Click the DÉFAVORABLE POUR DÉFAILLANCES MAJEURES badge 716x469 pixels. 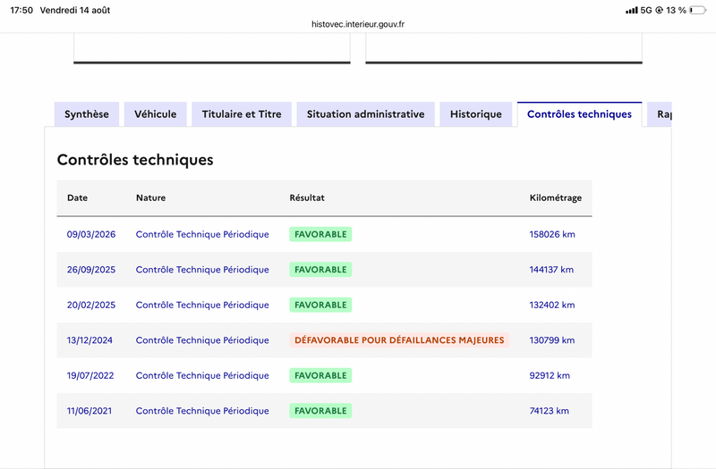pos(399,340)
